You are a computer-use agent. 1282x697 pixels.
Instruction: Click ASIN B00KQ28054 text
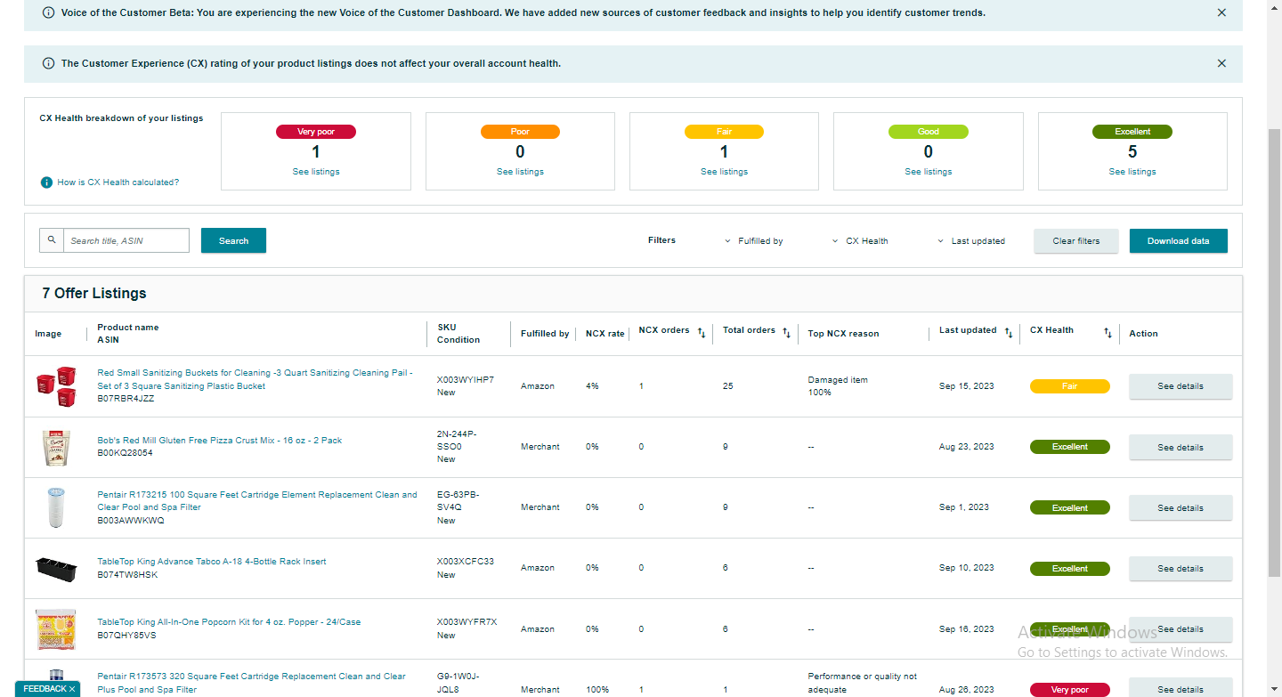tap(125, 453)
